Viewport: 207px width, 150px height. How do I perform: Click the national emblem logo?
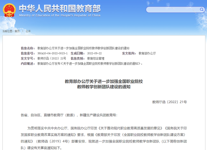(x=9, y=10)
